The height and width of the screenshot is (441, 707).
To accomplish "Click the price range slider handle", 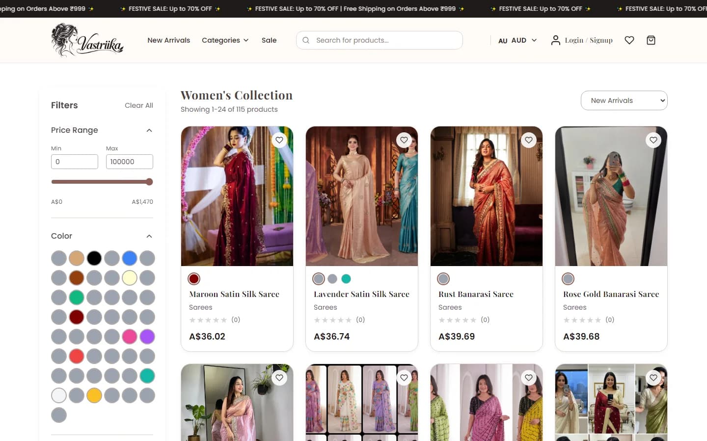I will (149, 182).
